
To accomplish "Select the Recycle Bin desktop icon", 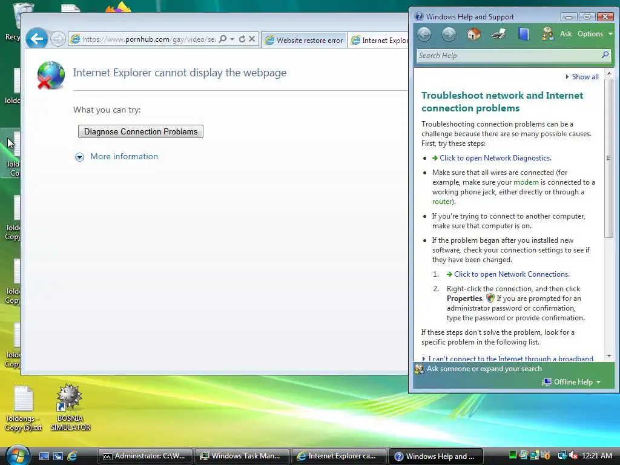I will click(16, 22).
